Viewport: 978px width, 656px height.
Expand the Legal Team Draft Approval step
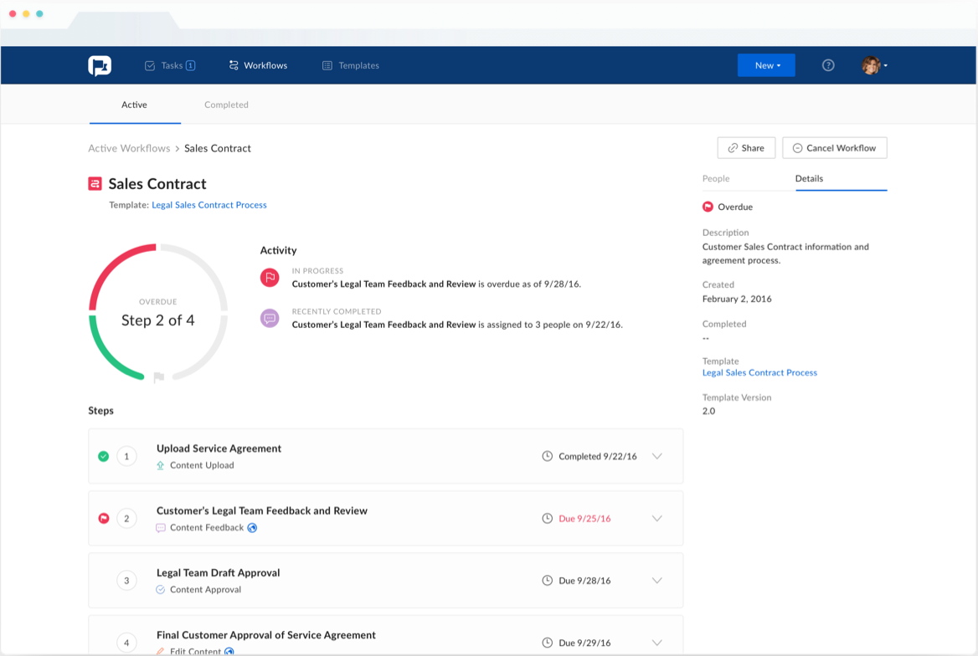click(x=657, y=580)
